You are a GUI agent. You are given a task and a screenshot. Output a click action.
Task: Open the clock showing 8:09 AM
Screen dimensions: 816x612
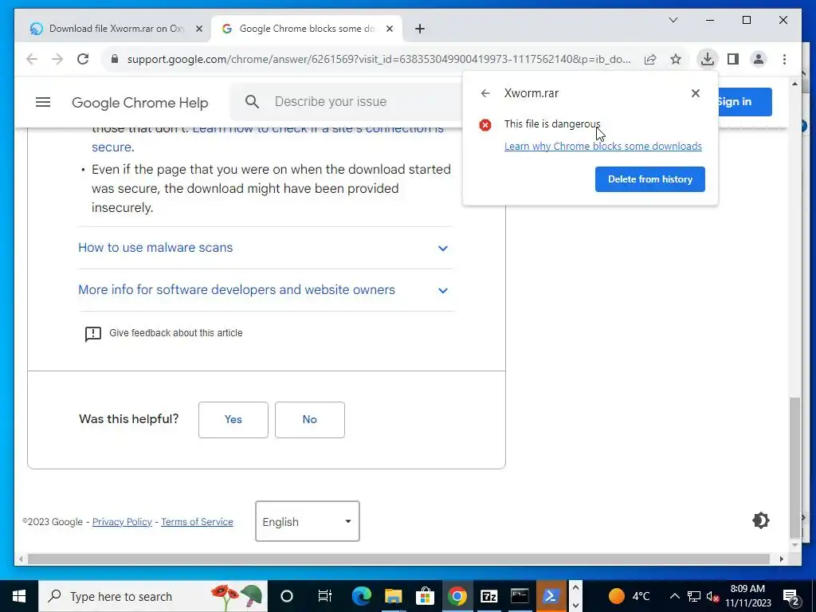click(747, 596)
